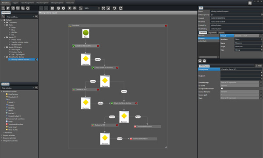Click the collapse all double-up arrows icon
This screenshot has height=158, width=263.
pos(69,8)
